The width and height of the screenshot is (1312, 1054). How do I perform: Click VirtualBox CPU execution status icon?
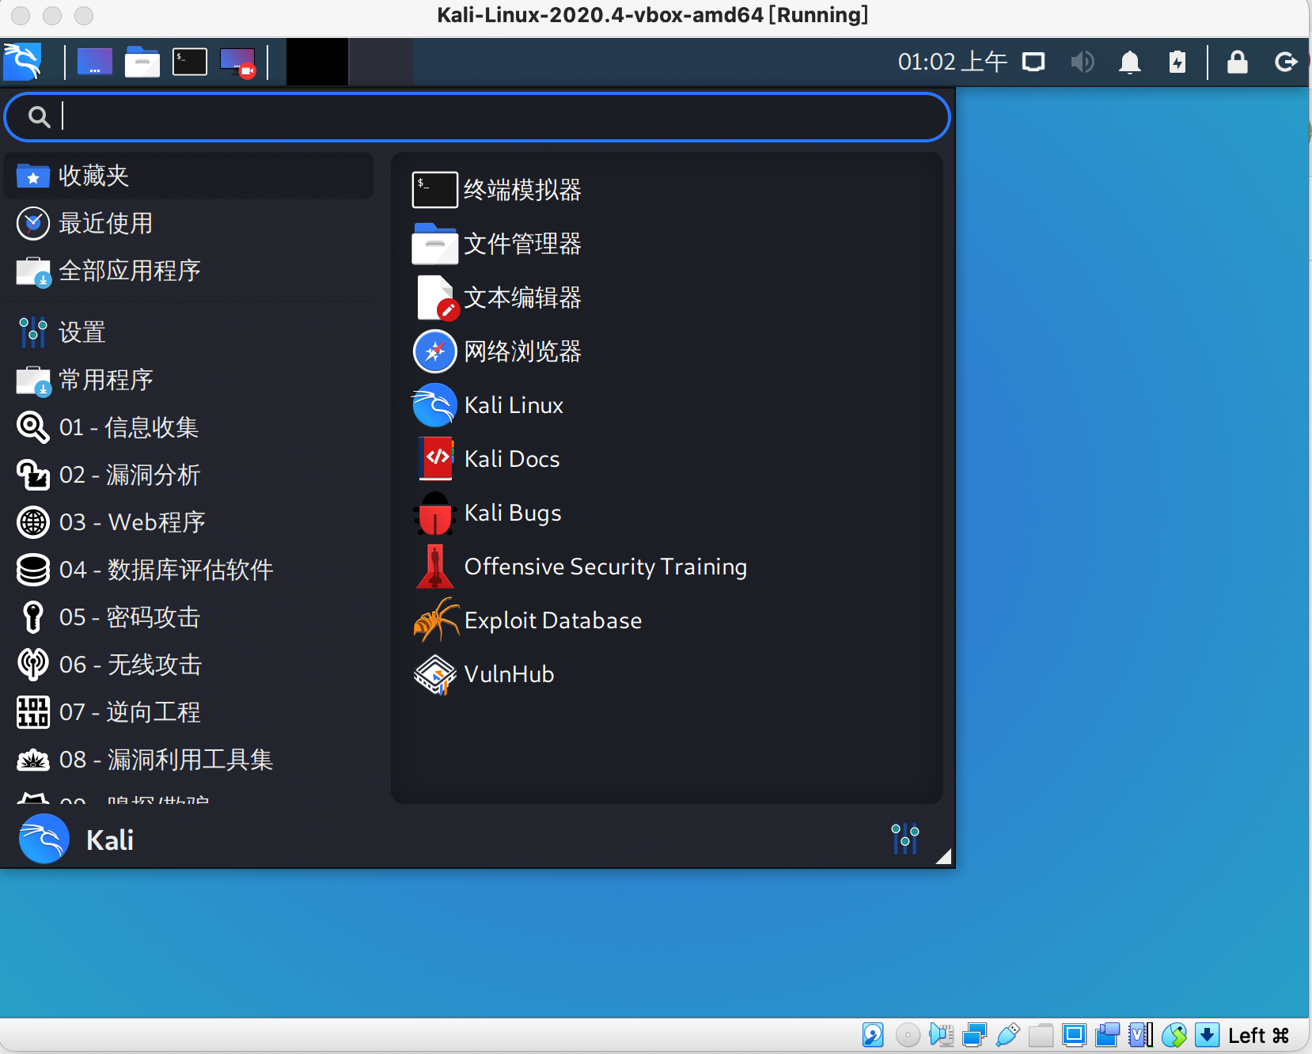point(1140,1035)
